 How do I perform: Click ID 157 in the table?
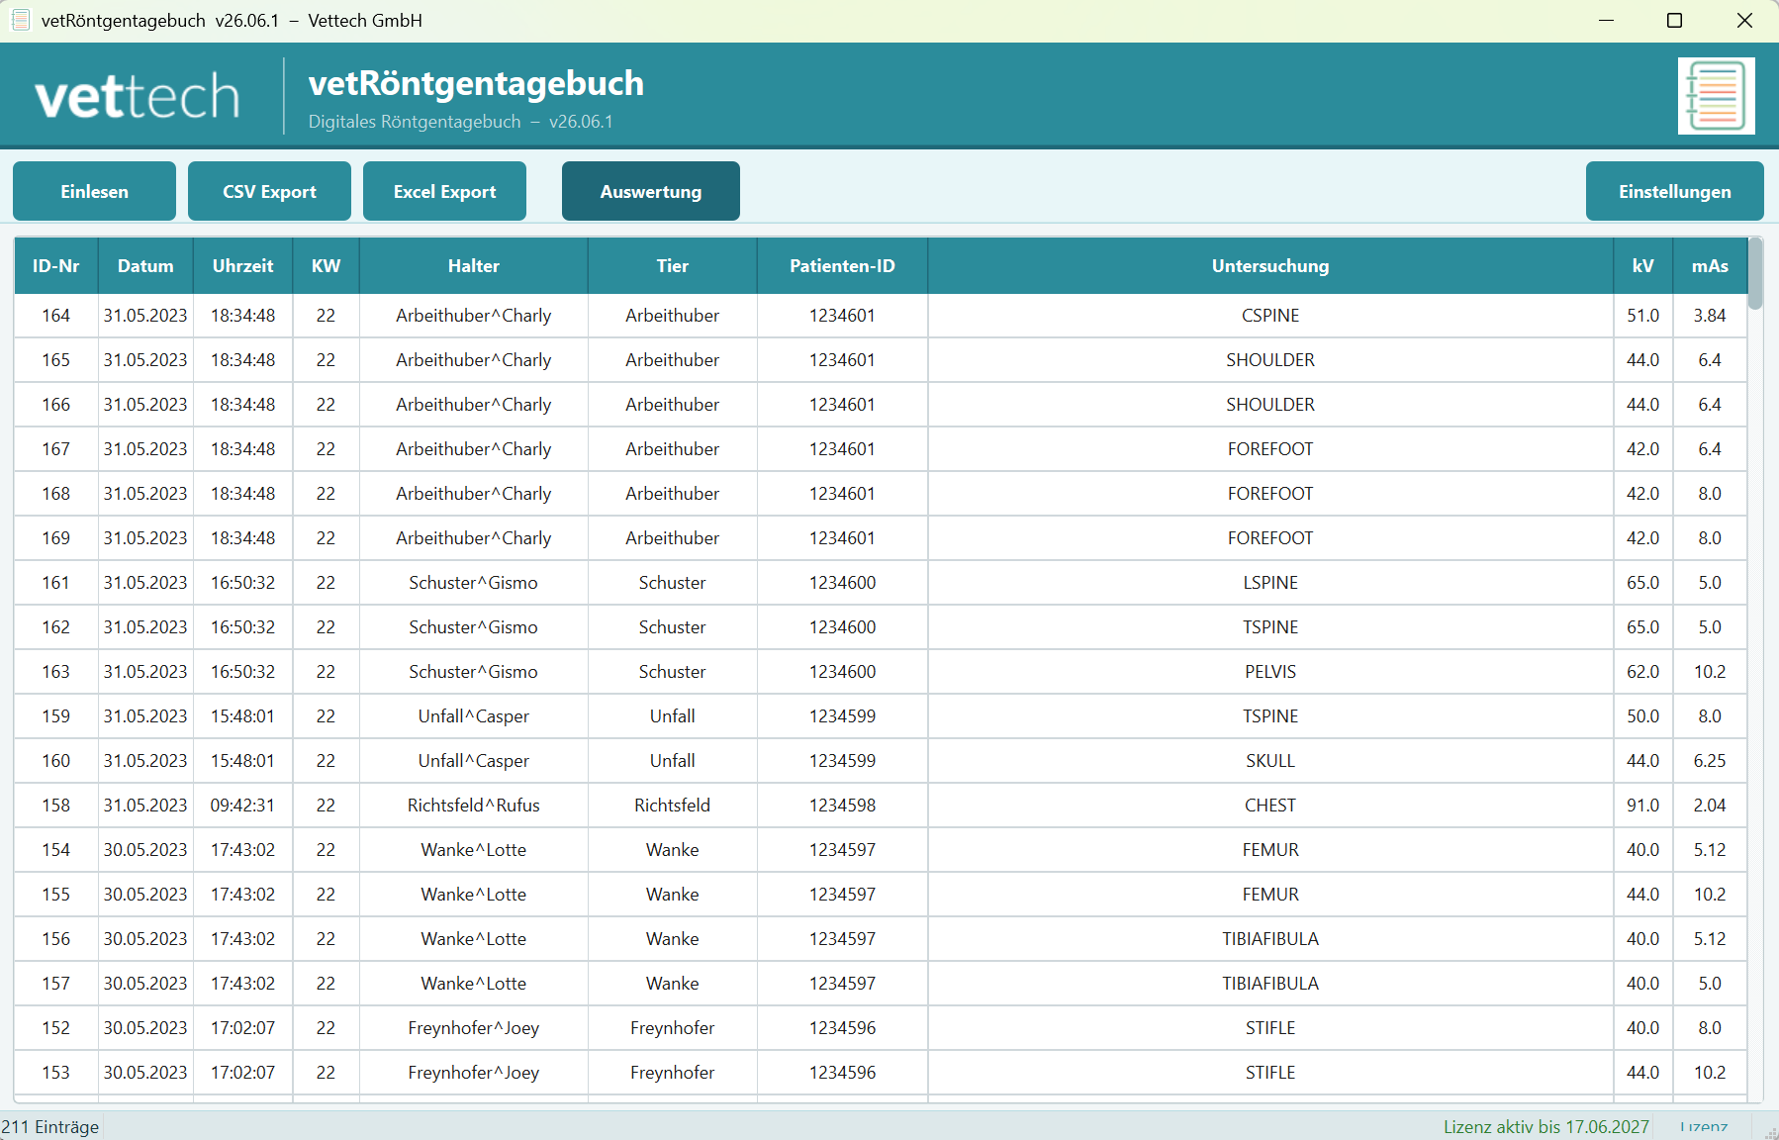(x=56, y=984)
